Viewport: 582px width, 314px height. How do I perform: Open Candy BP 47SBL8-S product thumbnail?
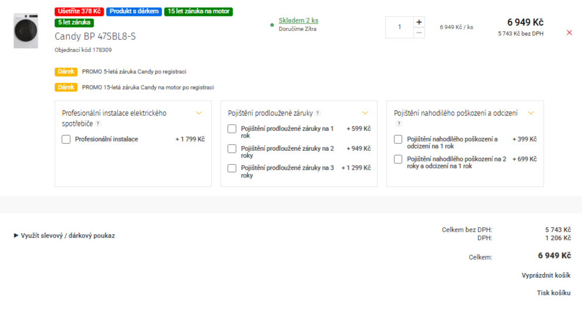26,31
